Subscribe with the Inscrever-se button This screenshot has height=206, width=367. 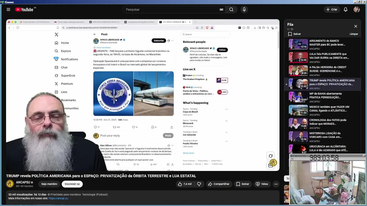[72, 184]
